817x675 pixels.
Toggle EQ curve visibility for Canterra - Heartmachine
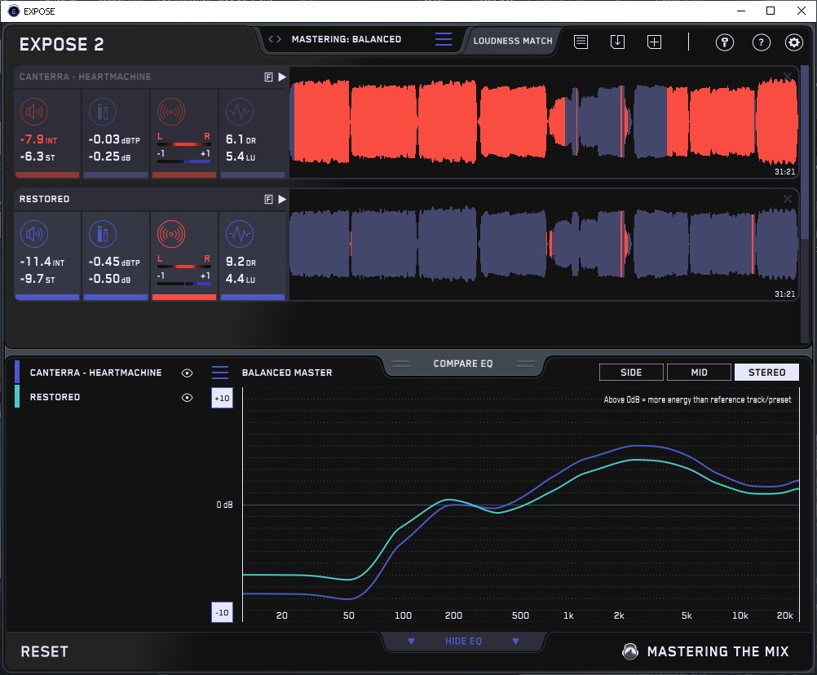[188, 373]
